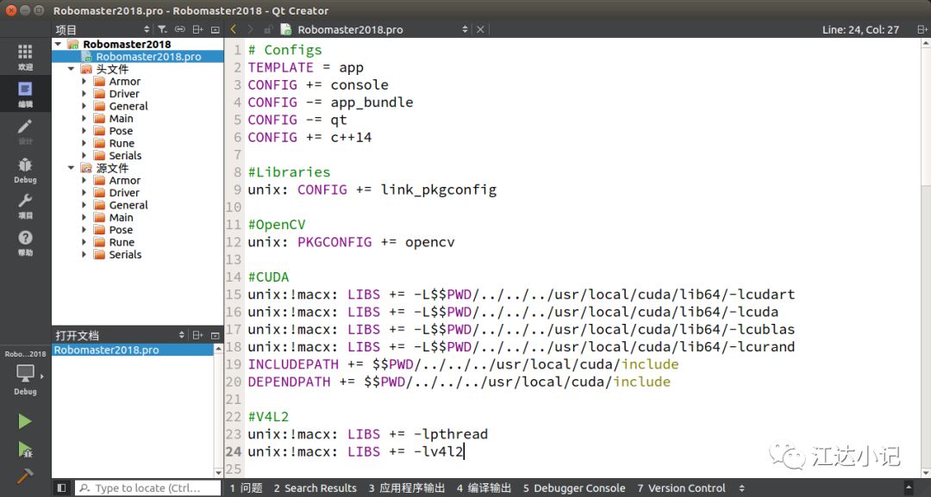Open the 7 Version Control pane
The width and height of the screenshot is (931, 497).
682,488
